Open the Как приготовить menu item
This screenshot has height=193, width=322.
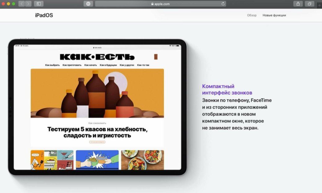[72, 65]
